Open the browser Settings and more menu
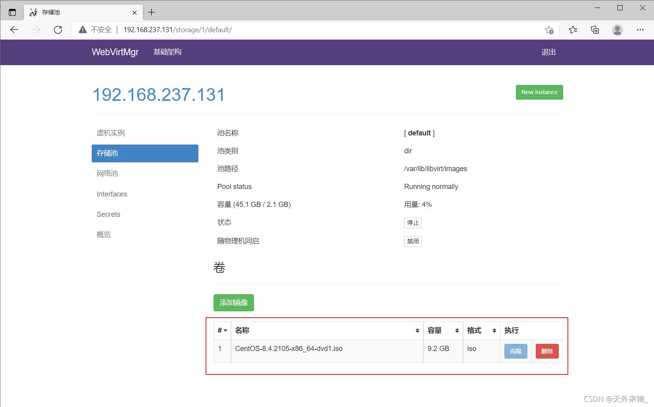Screen dimensions: 654x407 click(640, 30)
